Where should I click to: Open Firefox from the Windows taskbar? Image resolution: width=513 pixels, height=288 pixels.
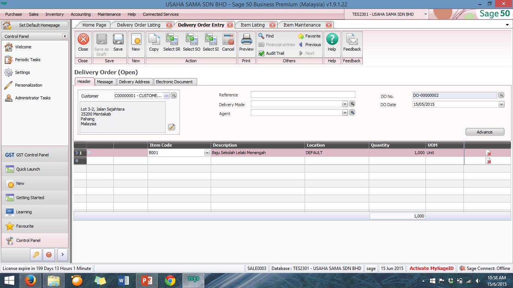[x=30, y=280]
